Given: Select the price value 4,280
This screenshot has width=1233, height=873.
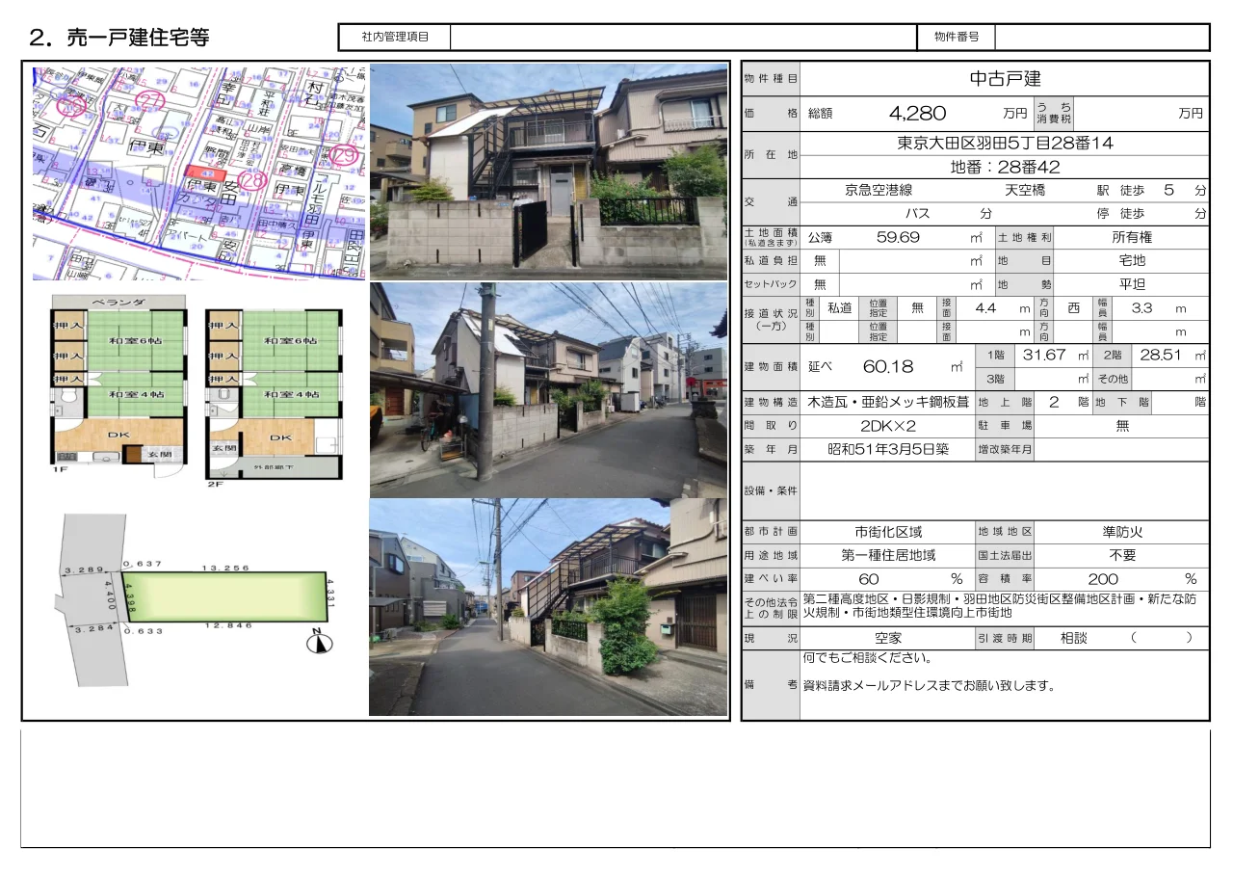Looking at the screenshot, I should tap(917, 113).
